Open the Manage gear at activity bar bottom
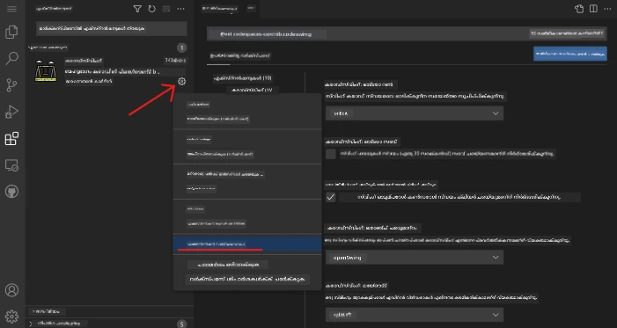Image resolution: width=617 pixels, height=328 pixels. pyautogui.click(x=11, y=316)
